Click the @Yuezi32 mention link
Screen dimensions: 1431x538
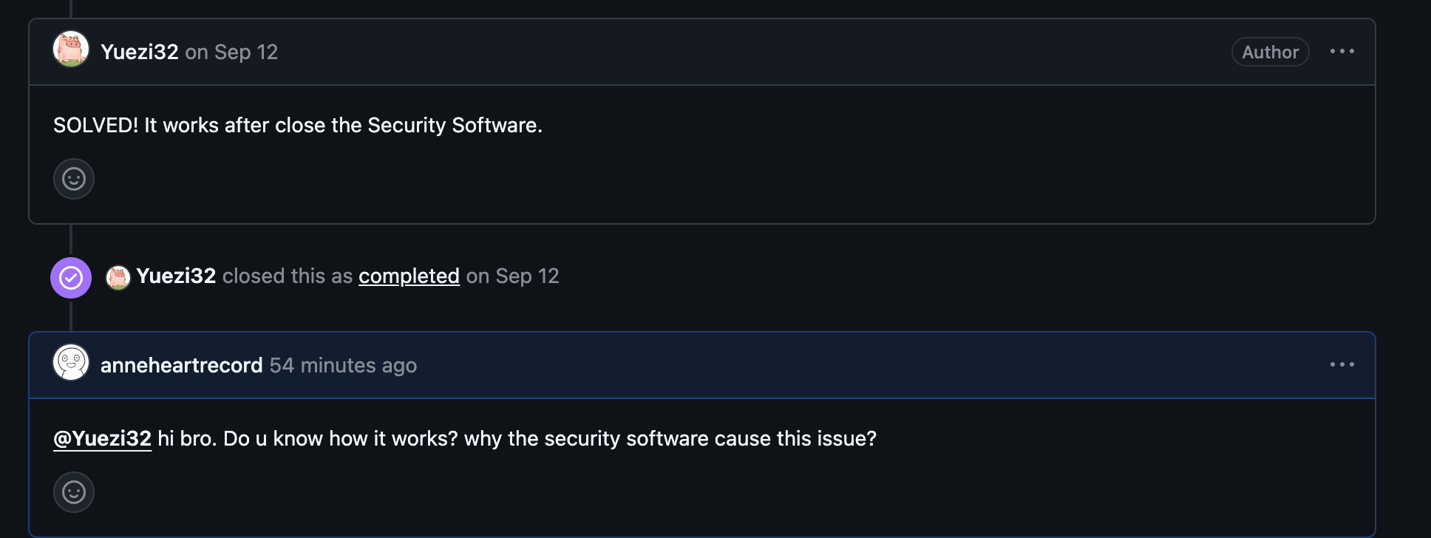point(102,439)
